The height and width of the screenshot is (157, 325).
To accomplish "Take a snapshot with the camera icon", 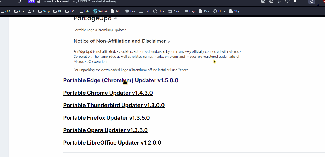I will (271, 1).
